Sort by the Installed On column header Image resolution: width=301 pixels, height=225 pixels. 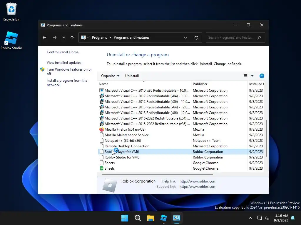coord(256,84)
